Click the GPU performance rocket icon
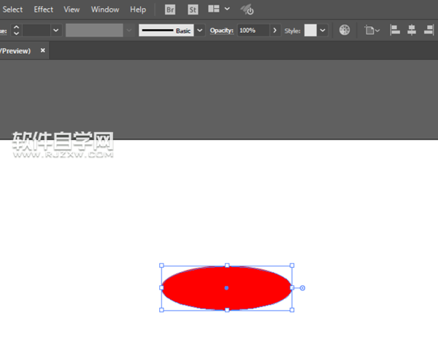The image size is (438, 356). tap(247, 9)
